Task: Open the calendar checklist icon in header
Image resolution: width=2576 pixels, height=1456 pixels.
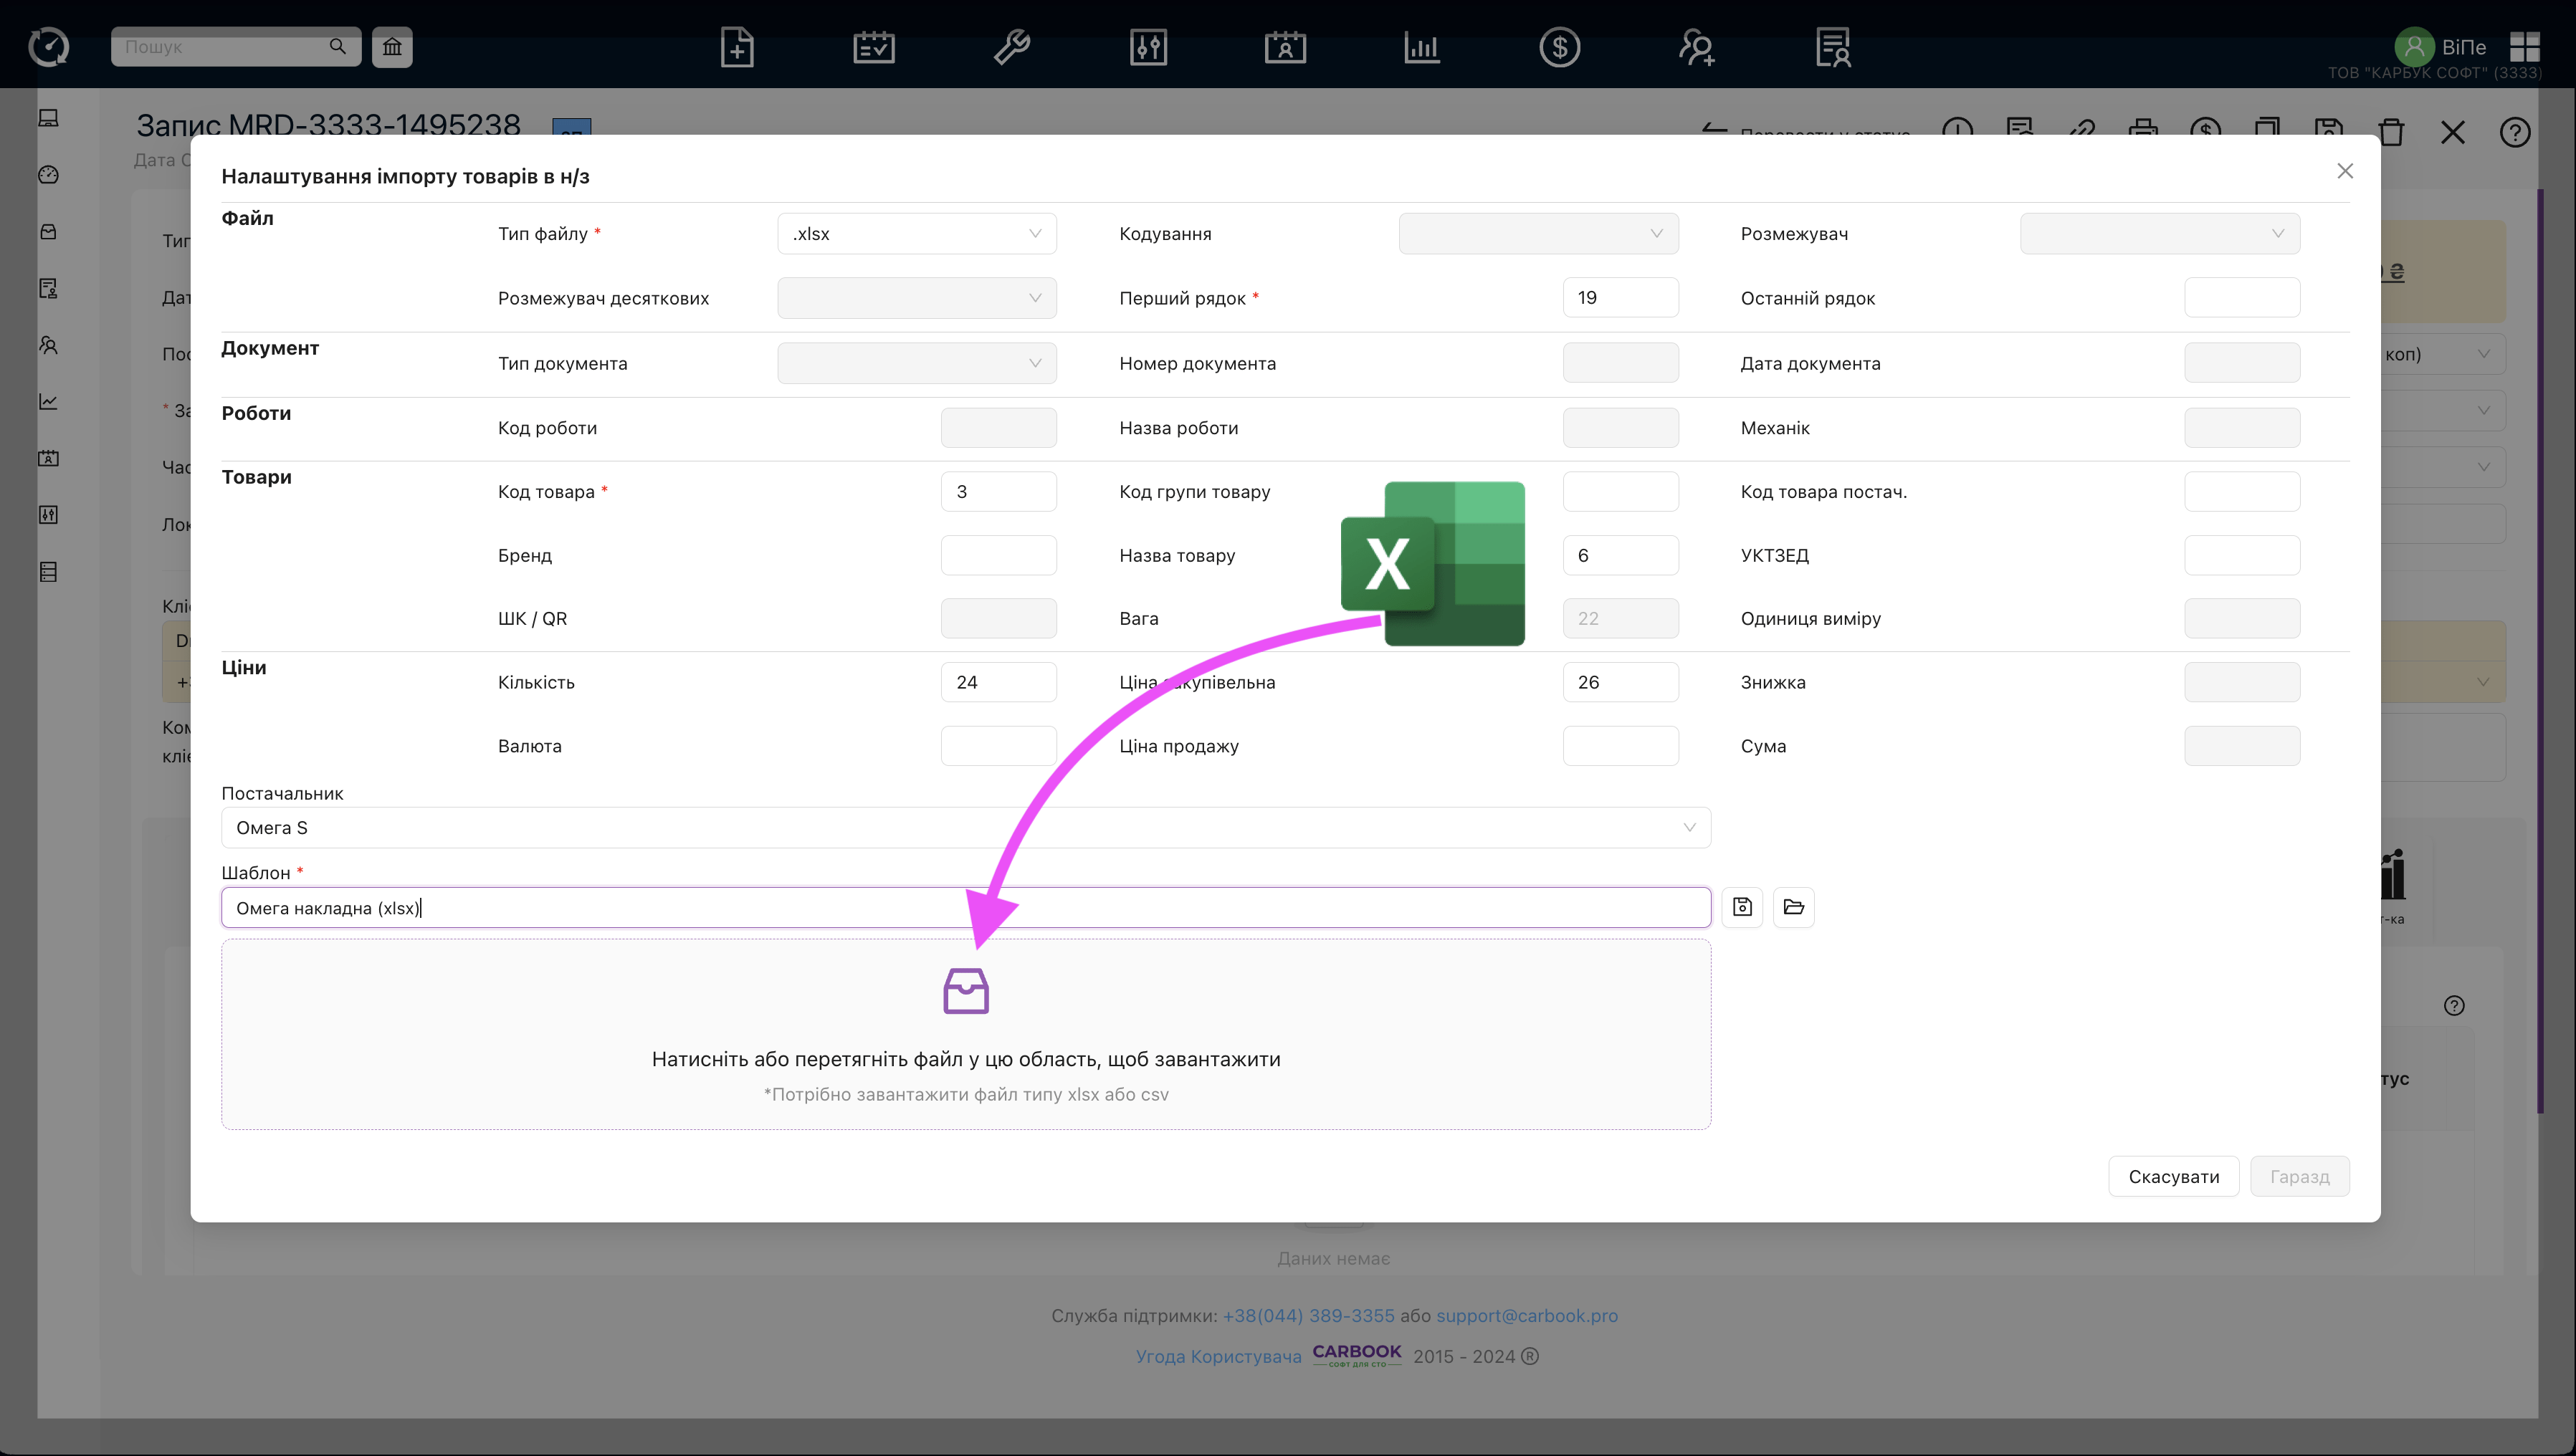Action: (x=874, y=47)
